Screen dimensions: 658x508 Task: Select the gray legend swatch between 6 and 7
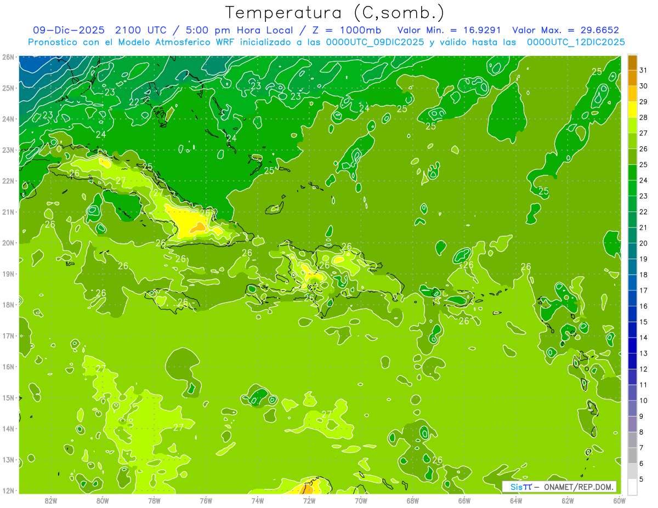[x=632, y=455]
